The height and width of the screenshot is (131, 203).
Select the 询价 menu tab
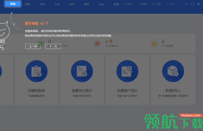tap(72, 4)
